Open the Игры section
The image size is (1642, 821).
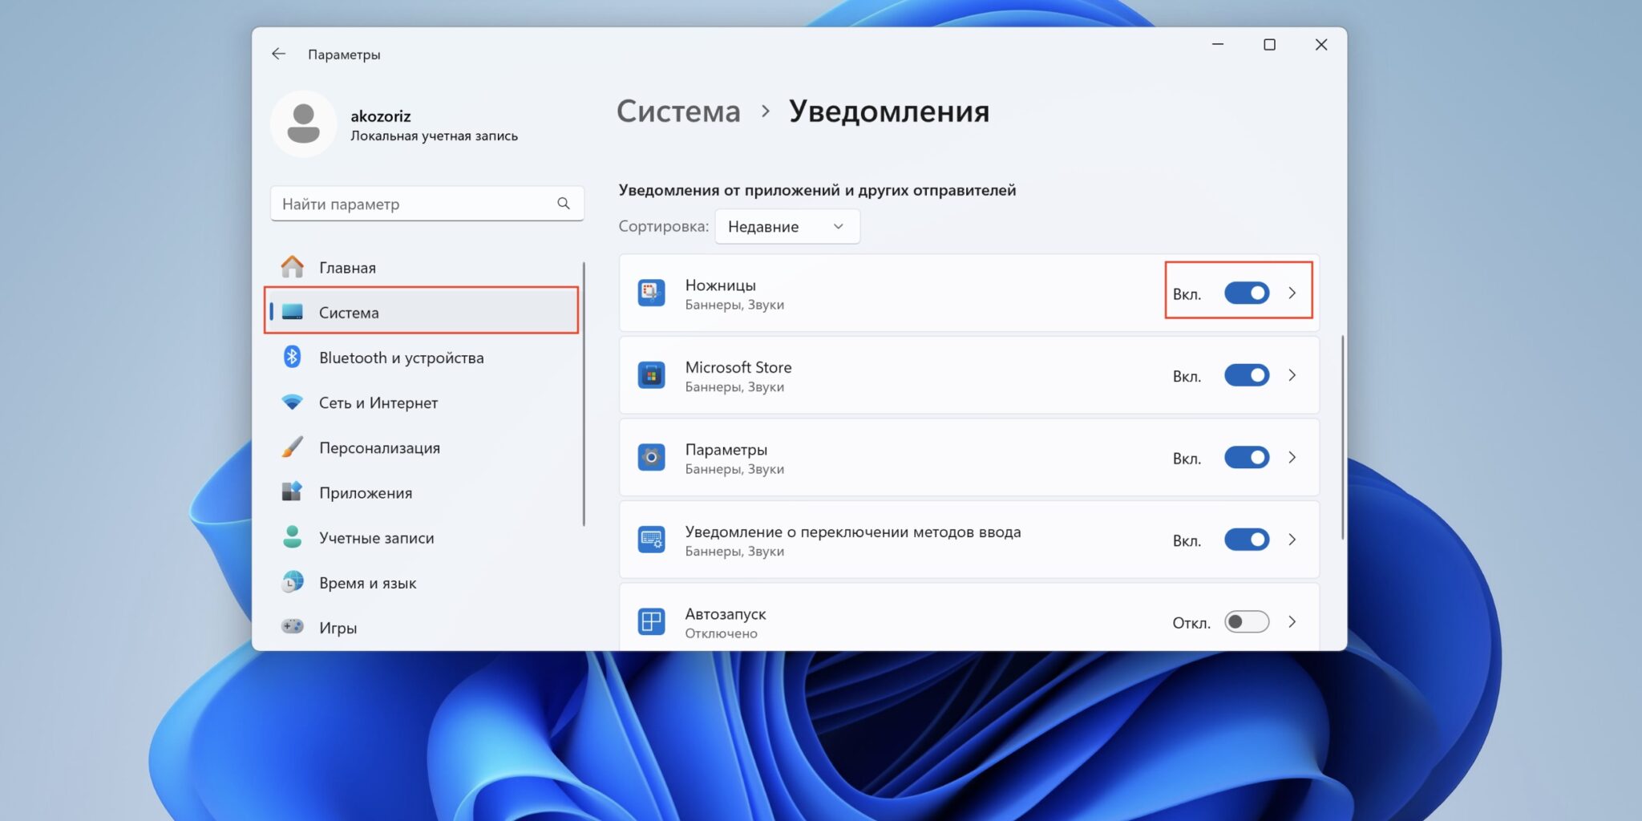338,627
